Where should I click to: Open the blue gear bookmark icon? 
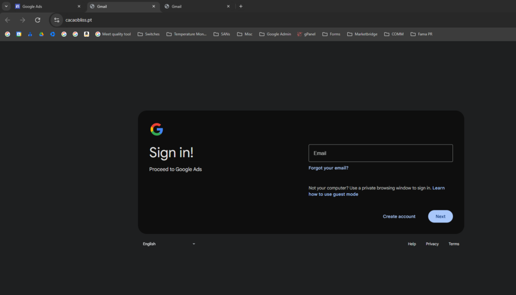click(x=52, y=34)
